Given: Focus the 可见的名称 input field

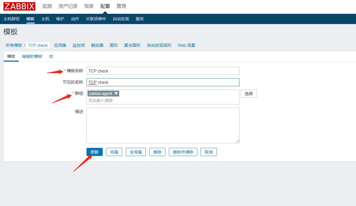Looking at the screenshot, I should coord(163,82).
